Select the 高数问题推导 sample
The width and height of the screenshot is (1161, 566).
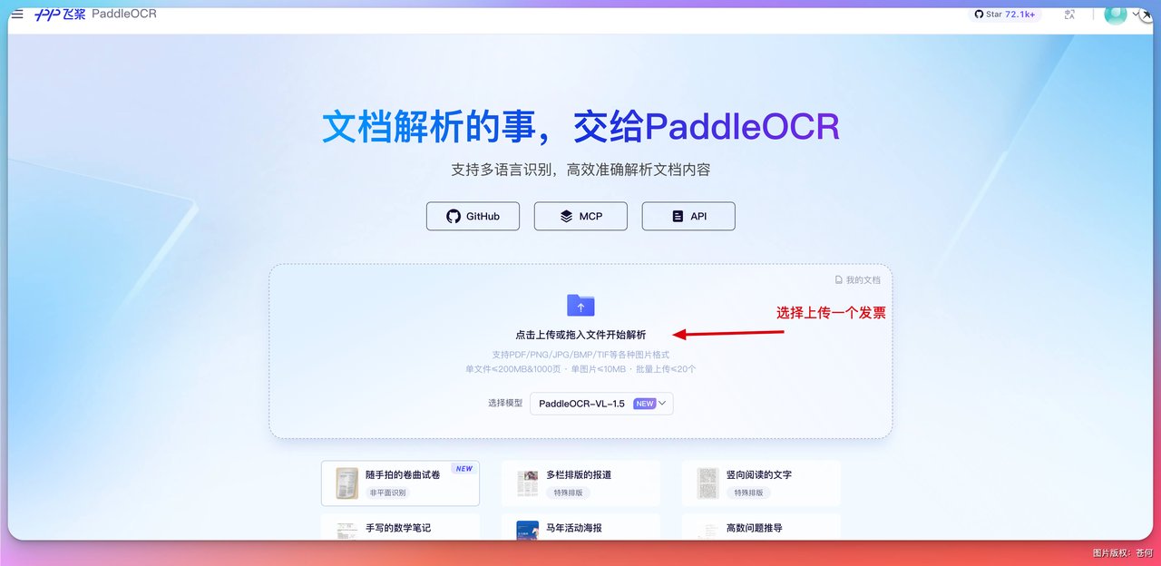point(761,527)
